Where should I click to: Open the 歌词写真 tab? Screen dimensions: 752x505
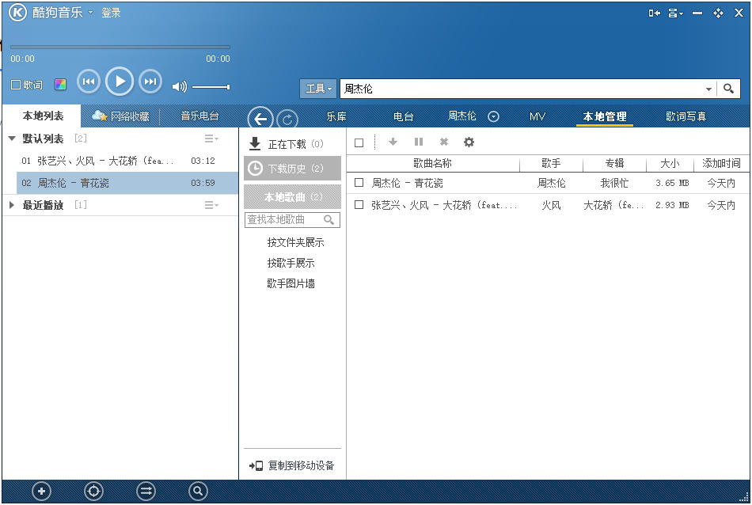(686, 116)
